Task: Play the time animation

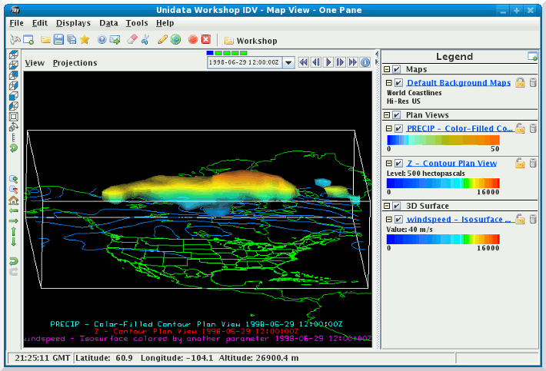Action: (x=328, y=62)
